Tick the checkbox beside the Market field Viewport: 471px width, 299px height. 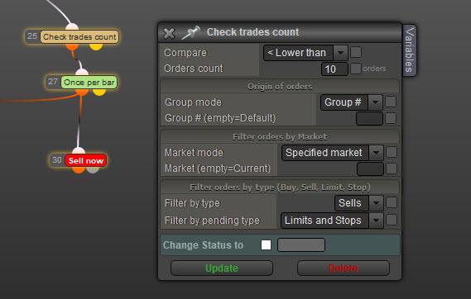tap(392, 168)
